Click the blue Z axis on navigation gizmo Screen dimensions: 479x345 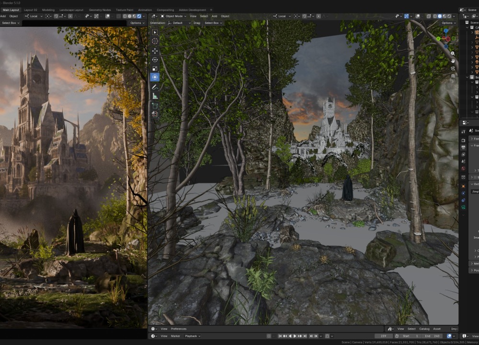pos(445,31)
